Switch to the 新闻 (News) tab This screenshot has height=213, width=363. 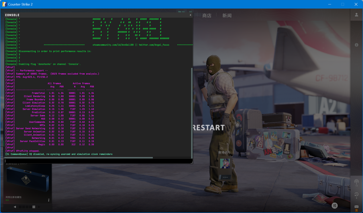pos(227,16)
